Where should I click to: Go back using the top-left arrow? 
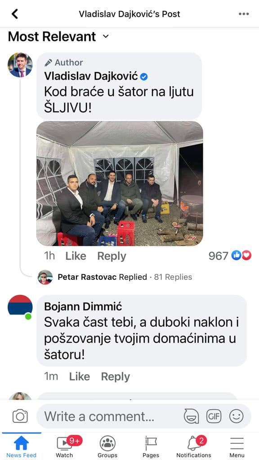[x=15, y=14]
